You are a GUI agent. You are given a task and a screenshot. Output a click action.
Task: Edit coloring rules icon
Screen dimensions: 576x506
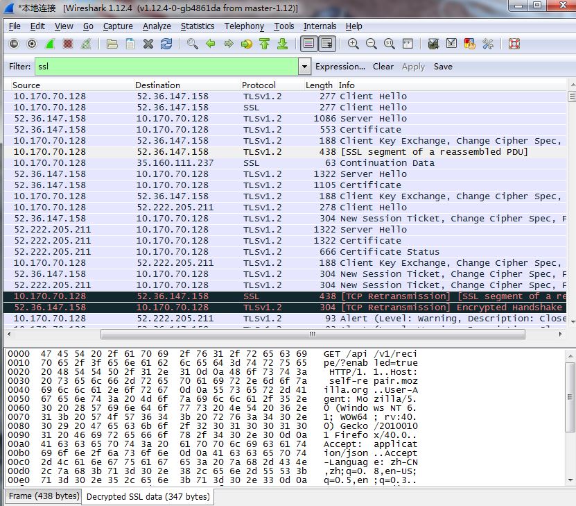[469, 44]
